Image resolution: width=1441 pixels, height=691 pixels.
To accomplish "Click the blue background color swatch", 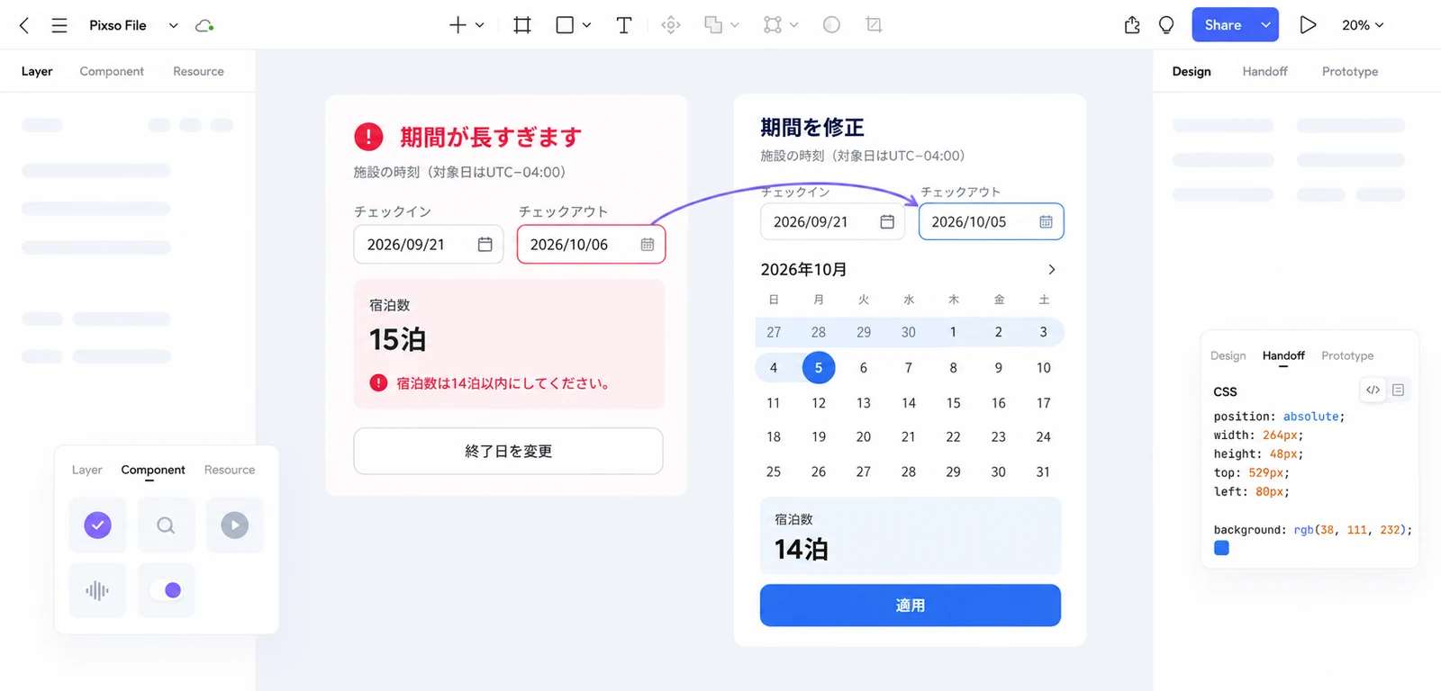I will click(x=1221, y=548).
